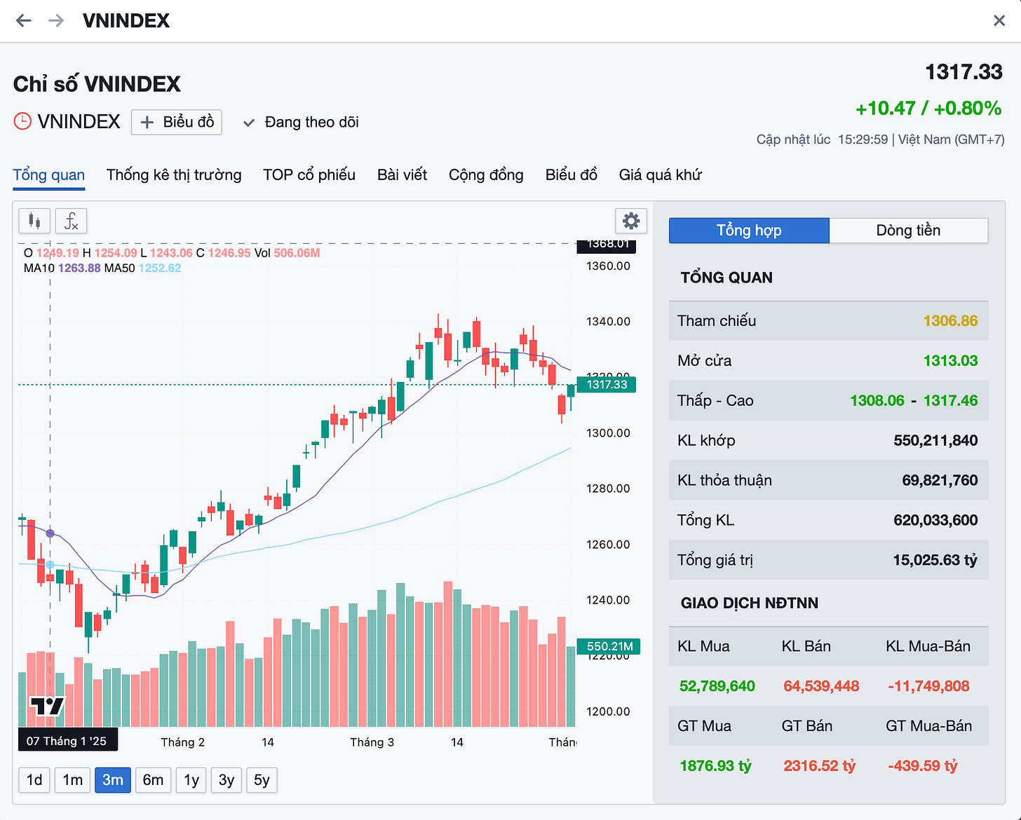Set chart range to 5y
1021x820 pixels.
262,780
